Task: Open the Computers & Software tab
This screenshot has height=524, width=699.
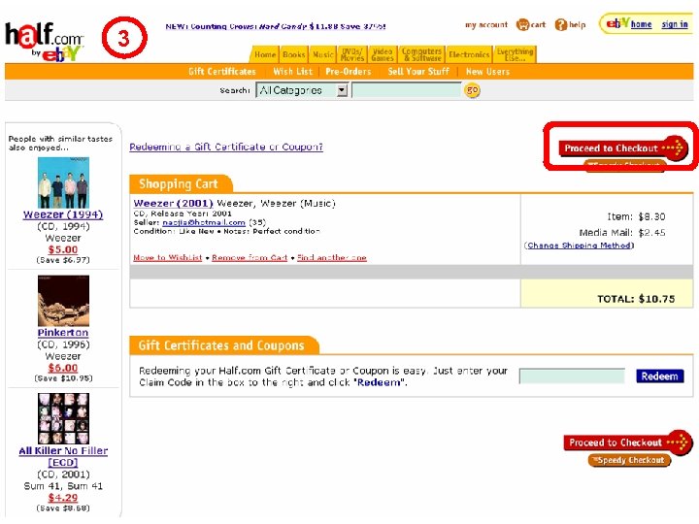Action: 421,54
